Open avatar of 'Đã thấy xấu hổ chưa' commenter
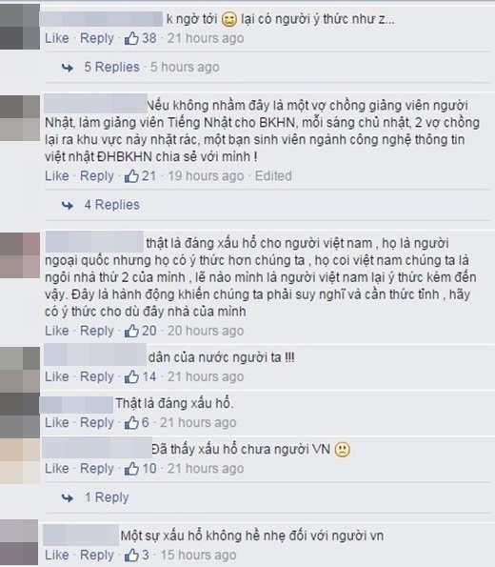The width and height of the screenshot is (495, 567). tap(20, 461)
